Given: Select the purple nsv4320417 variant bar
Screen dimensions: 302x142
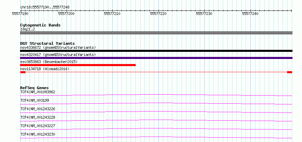Looking at the screenshot, I should 156,58.
